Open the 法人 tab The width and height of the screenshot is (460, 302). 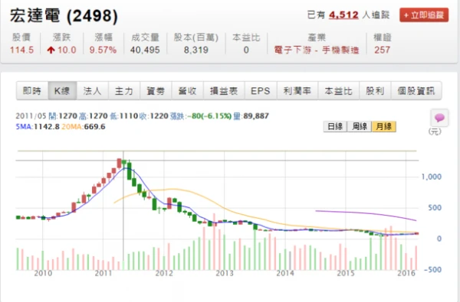(x=93, y=91)
